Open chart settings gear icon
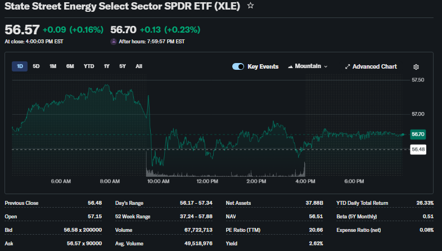This screenshot has width=442, height=251. point(416,66)
